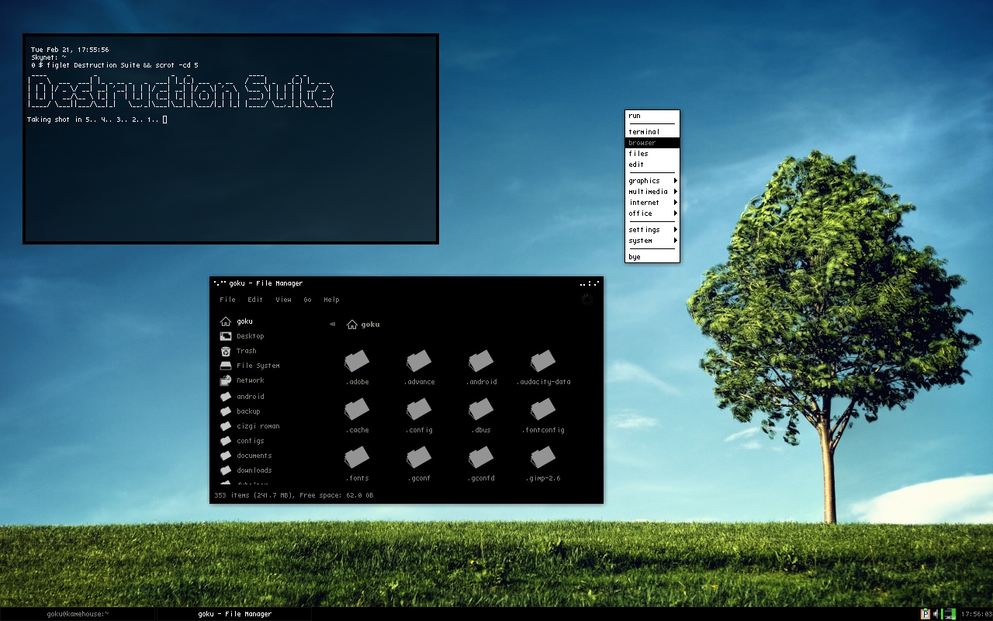This screenshot has height=621, width=993.
Task: Choose browser from the desktop menu
Action: coord(652,143)
